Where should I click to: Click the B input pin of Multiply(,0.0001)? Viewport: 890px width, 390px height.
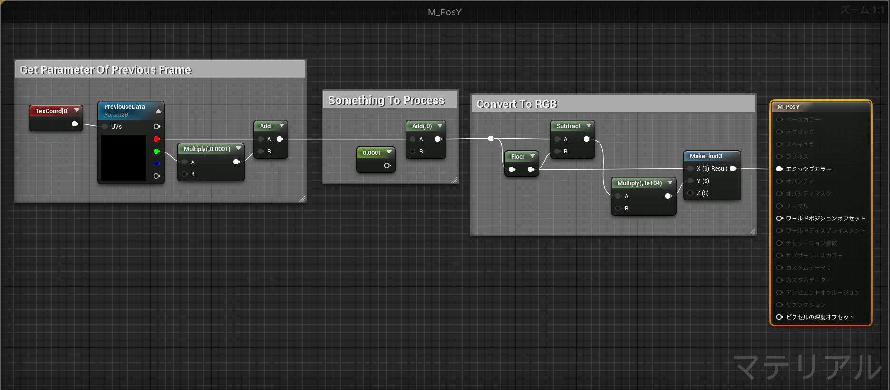tap(184, 174)
